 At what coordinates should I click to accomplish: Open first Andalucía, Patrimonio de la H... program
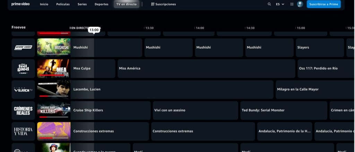tap(285, 132)
